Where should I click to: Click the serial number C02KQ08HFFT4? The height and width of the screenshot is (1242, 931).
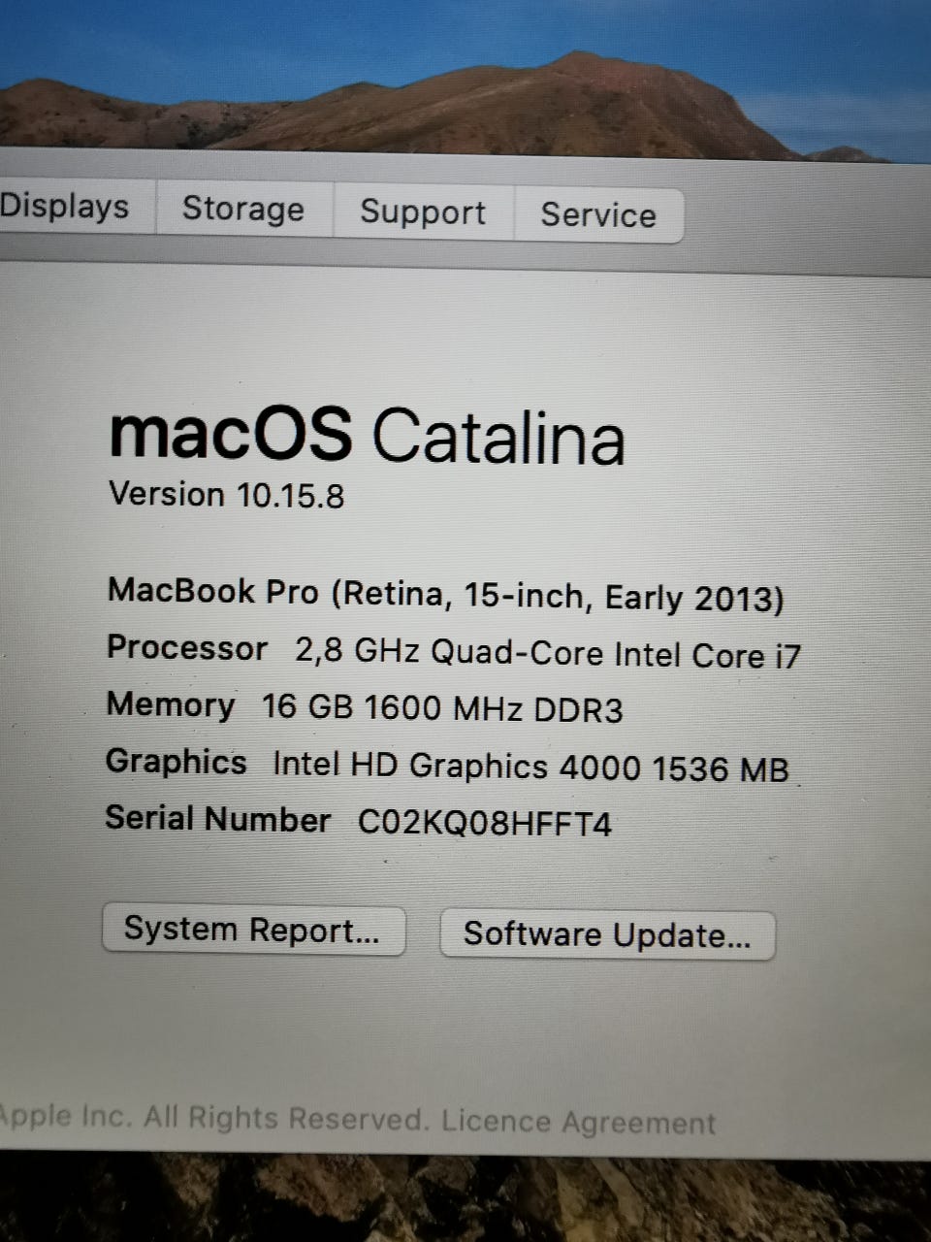(x=485, y=824)
